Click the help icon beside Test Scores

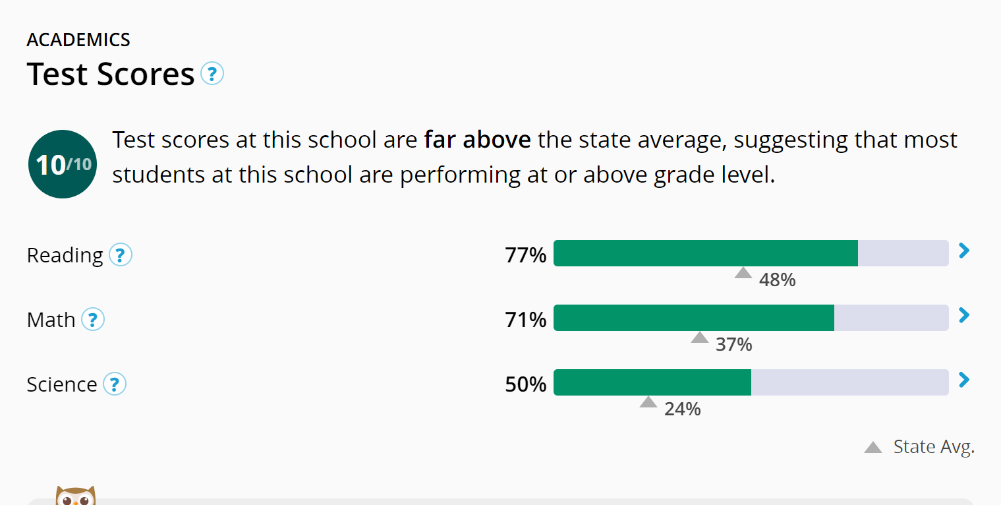212,73
